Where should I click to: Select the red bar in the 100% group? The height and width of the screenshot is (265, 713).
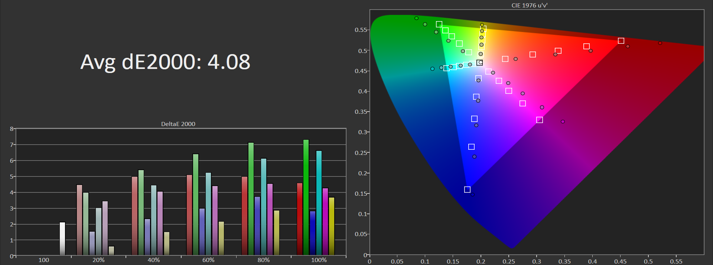[300, 219]
